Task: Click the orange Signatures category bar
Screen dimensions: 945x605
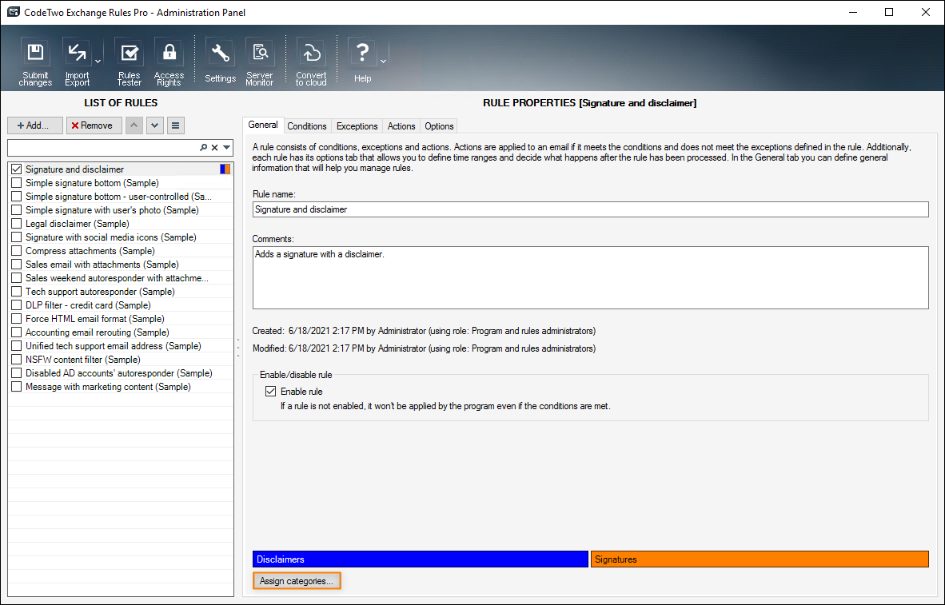Action: pyautogui.click(x=760, y=559)
